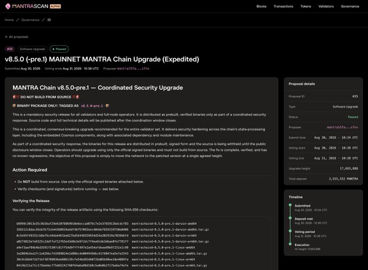Open the Tokens nav item
The height and width of the screenshot is (270, 368).
pos(306,6)
